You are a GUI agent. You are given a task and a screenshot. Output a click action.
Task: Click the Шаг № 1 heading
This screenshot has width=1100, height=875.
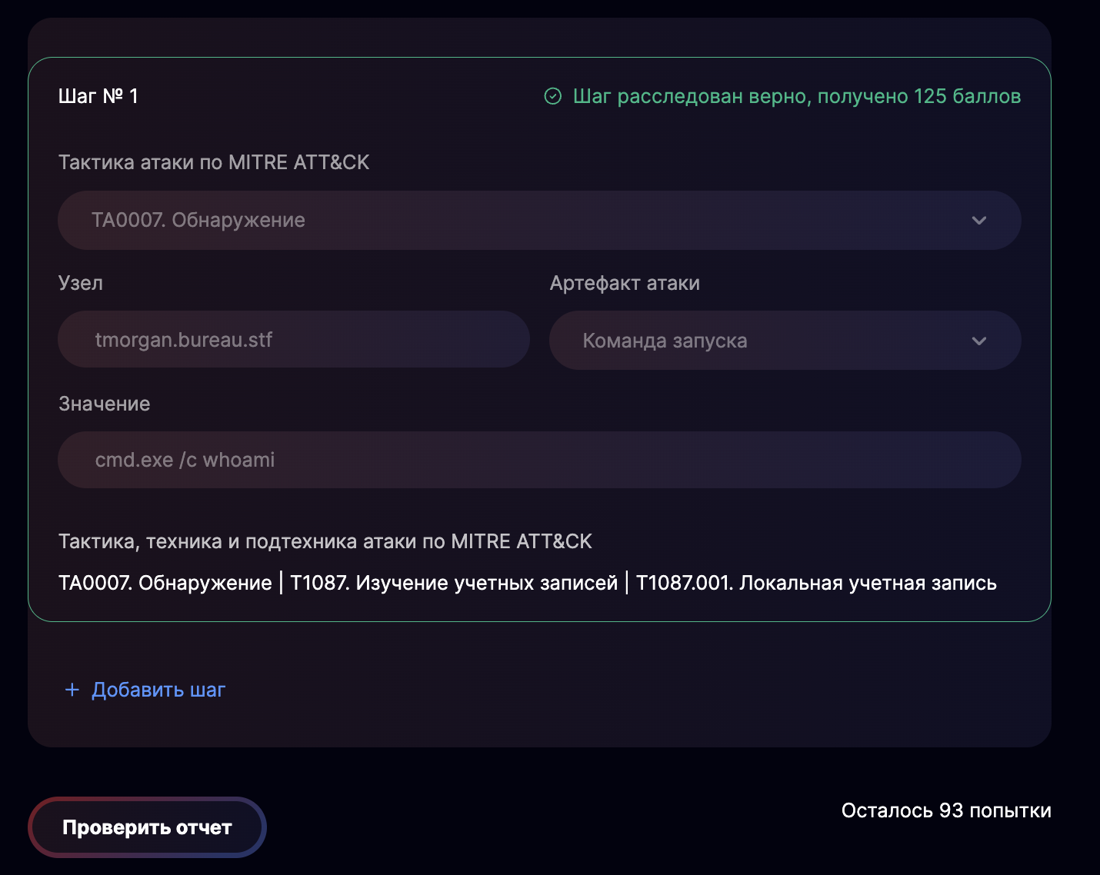[x=98, y=96]
